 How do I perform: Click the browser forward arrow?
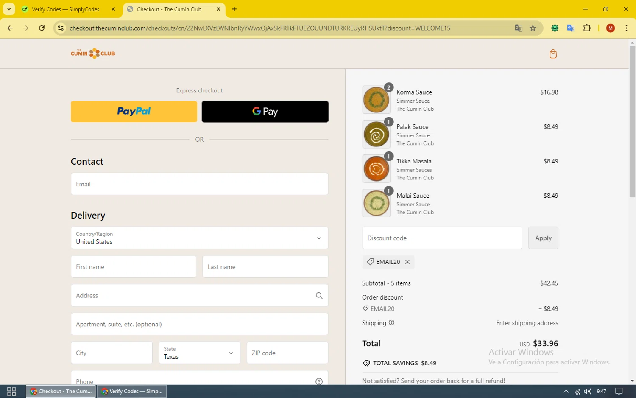26,28
